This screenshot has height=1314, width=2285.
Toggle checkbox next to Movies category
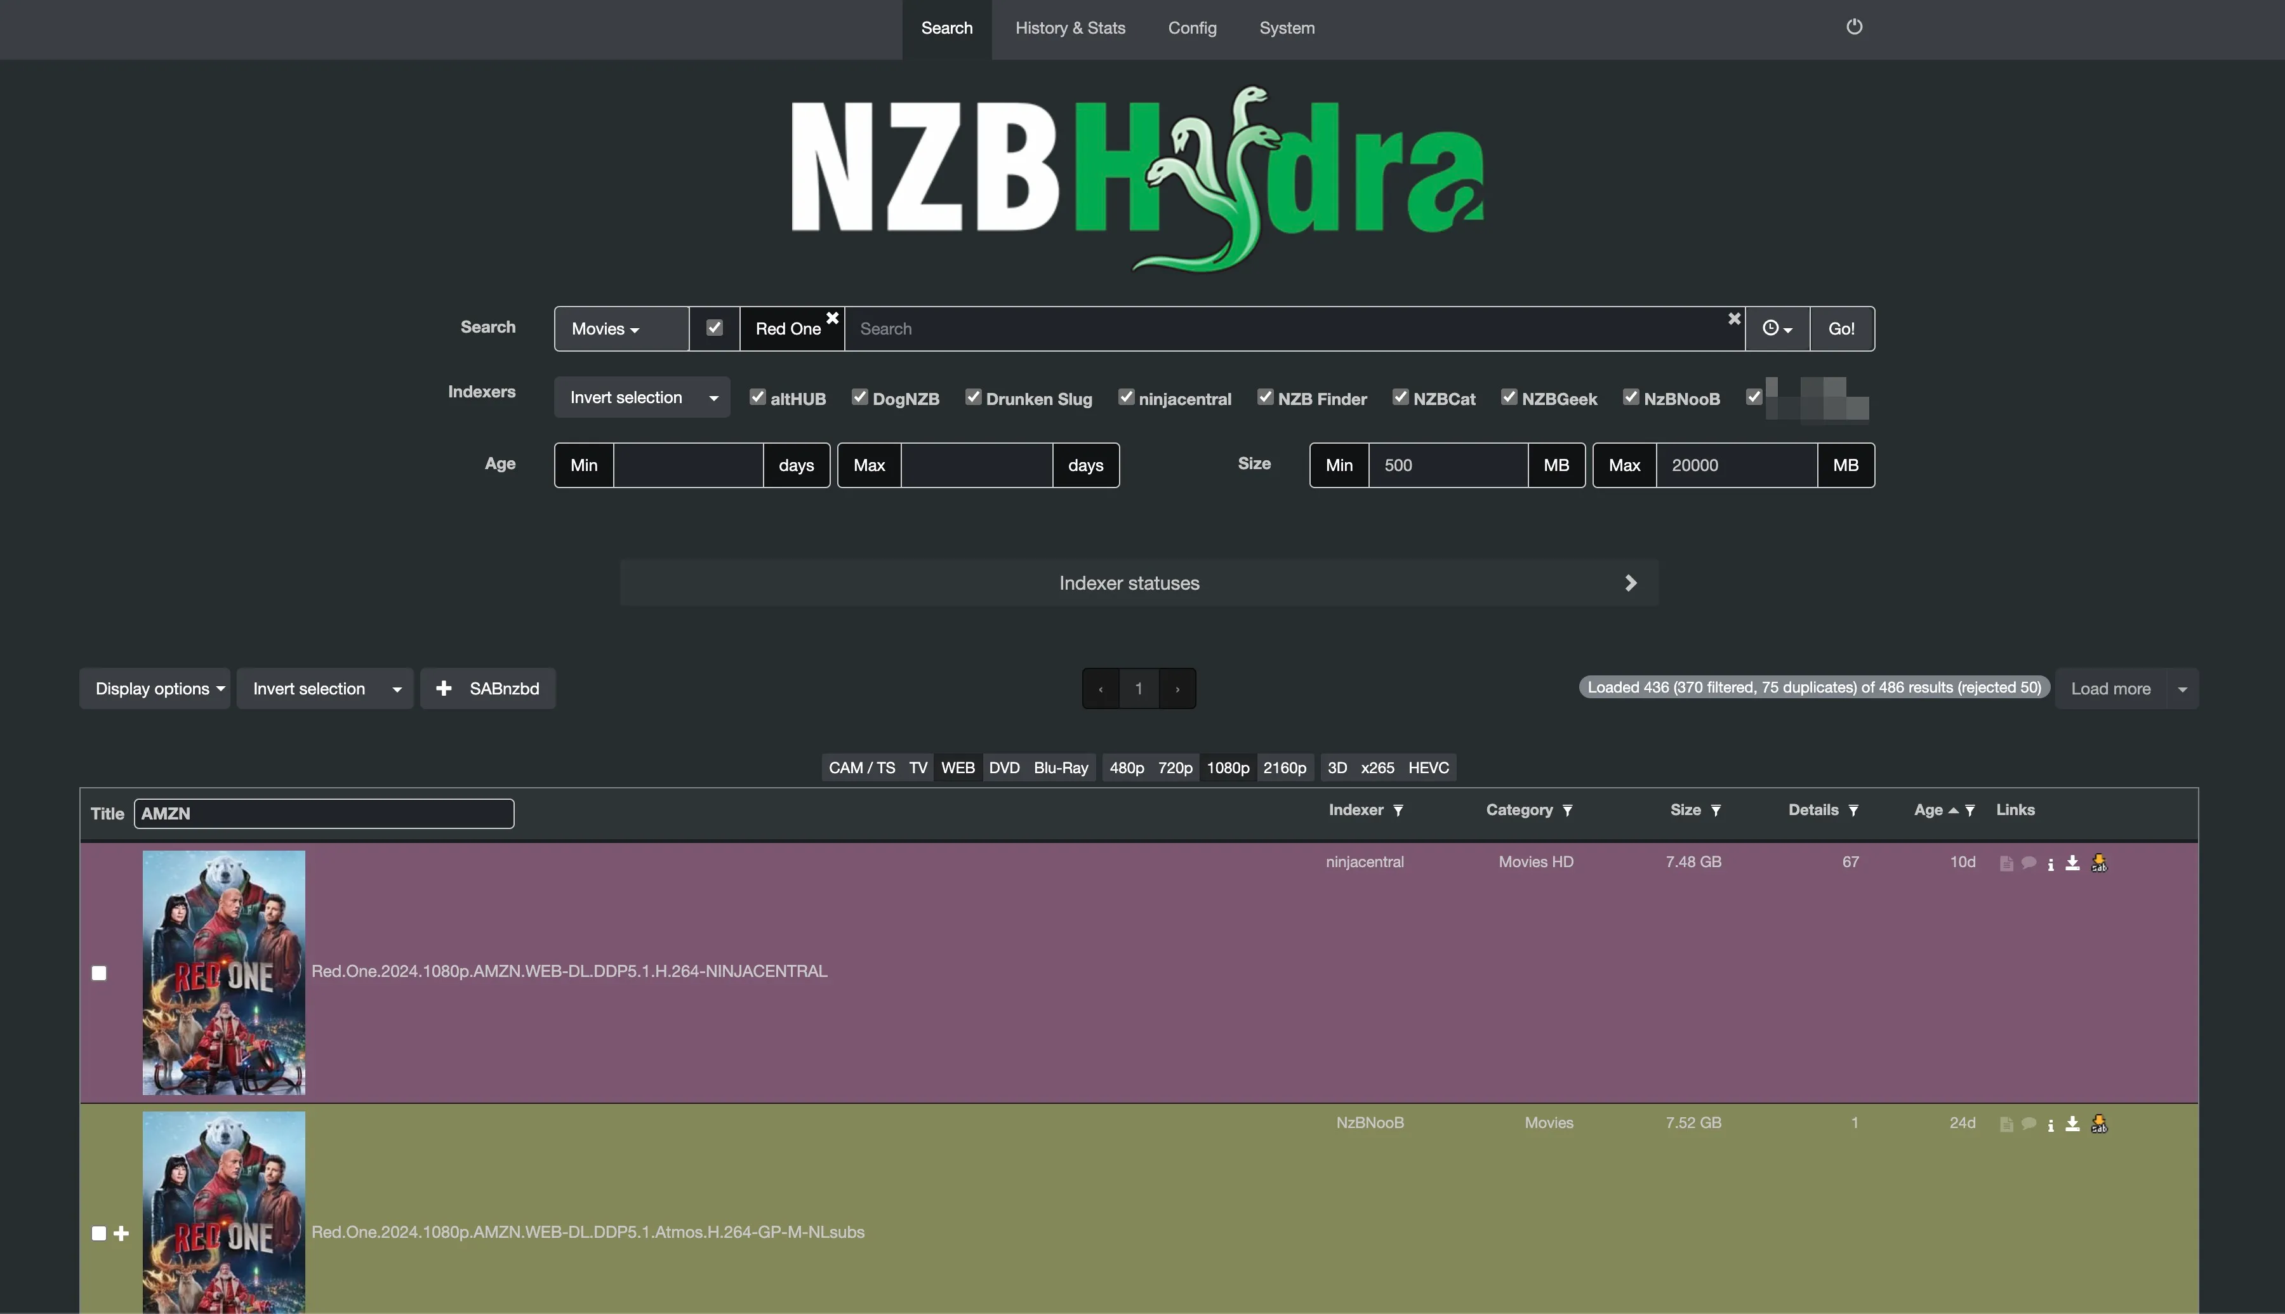[715, 328]
